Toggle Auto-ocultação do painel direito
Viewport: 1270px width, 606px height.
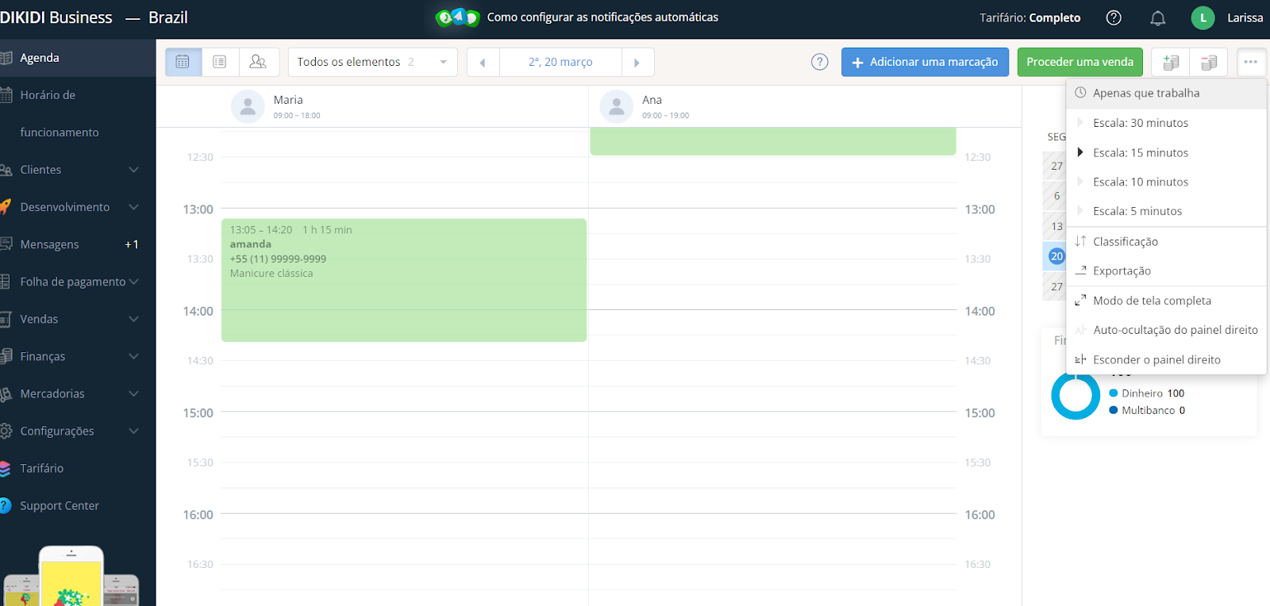coord(1166,330)
